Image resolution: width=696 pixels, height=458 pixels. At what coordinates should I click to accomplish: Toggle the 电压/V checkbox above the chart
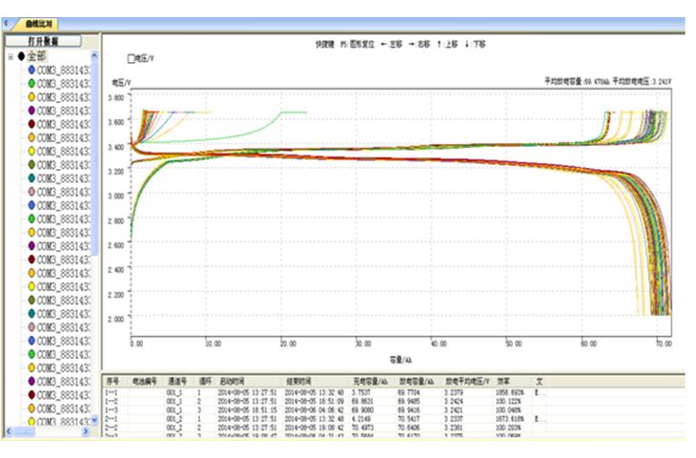pyautogui.click(x=132, y=58)
